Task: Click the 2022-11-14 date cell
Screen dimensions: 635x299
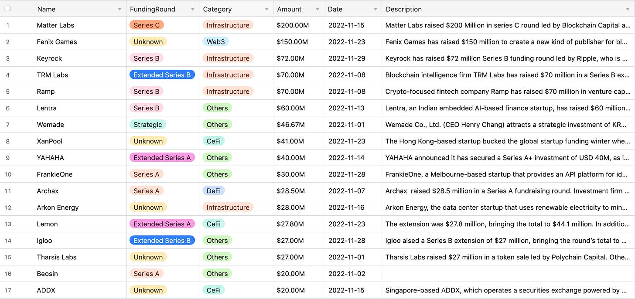Action: pos(353,158)
